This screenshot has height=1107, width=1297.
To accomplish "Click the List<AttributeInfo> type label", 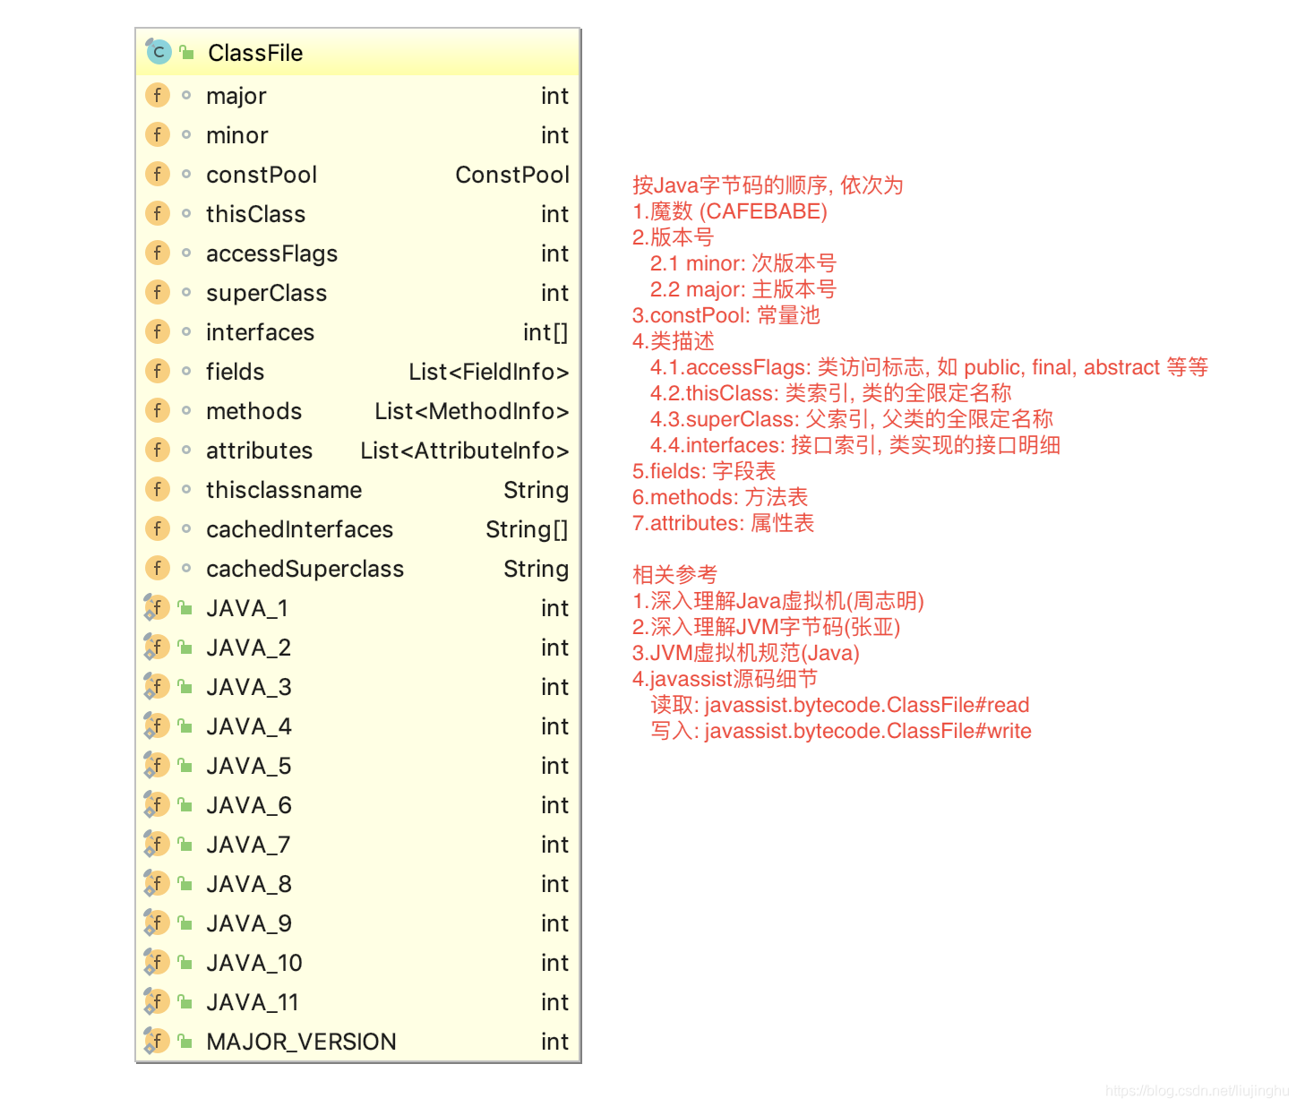I will (465, 451).
